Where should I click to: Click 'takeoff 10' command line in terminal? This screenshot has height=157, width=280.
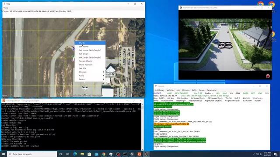coord(14,143)
